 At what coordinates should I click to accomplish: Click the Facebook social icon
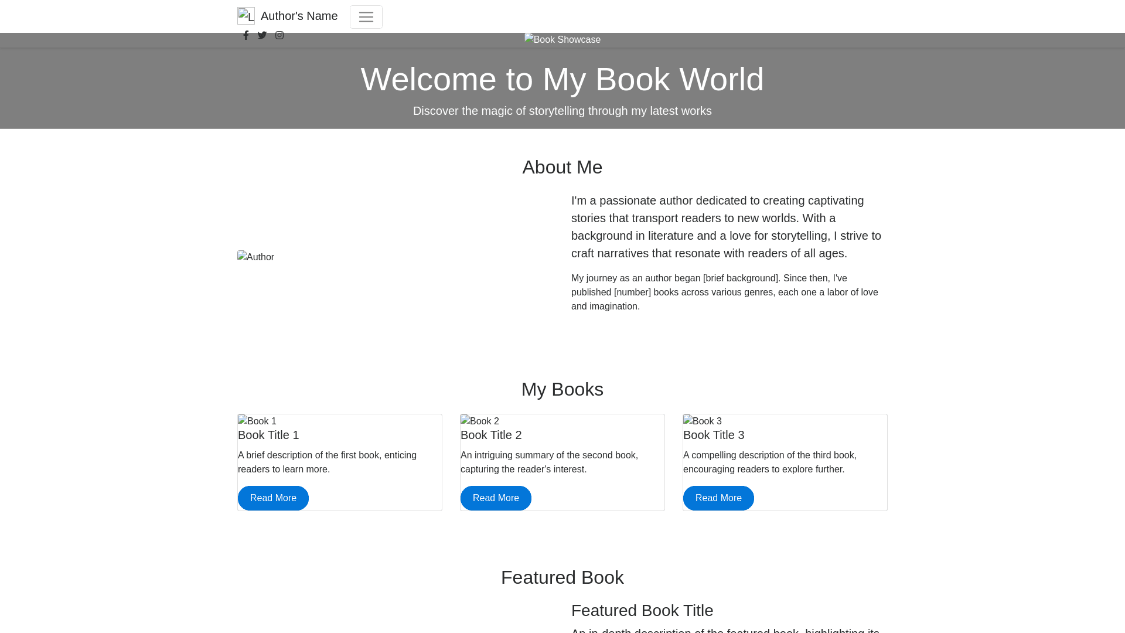tap(246, 35)
